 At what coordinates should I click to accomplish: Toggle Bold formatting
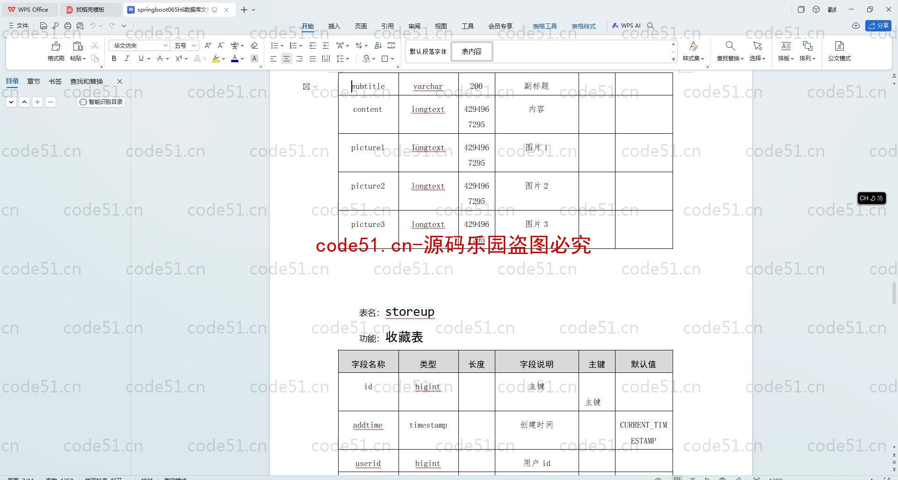(x=114, y=58)
